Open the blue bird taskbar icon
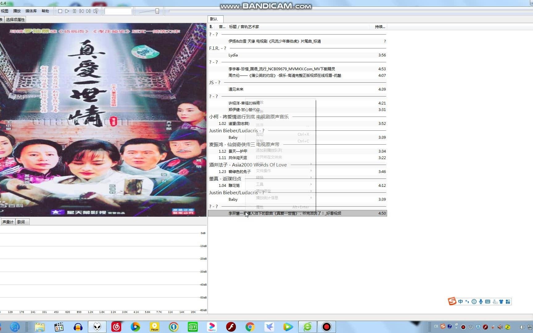533x333 pixels. (x=269, y=327)
